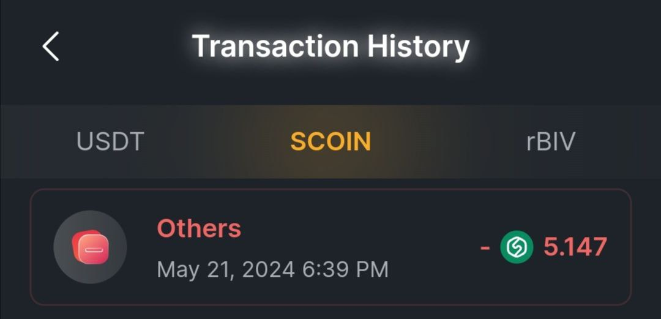Click the green SCOIN coin icon
661x319 pixels.
[517, 247]
